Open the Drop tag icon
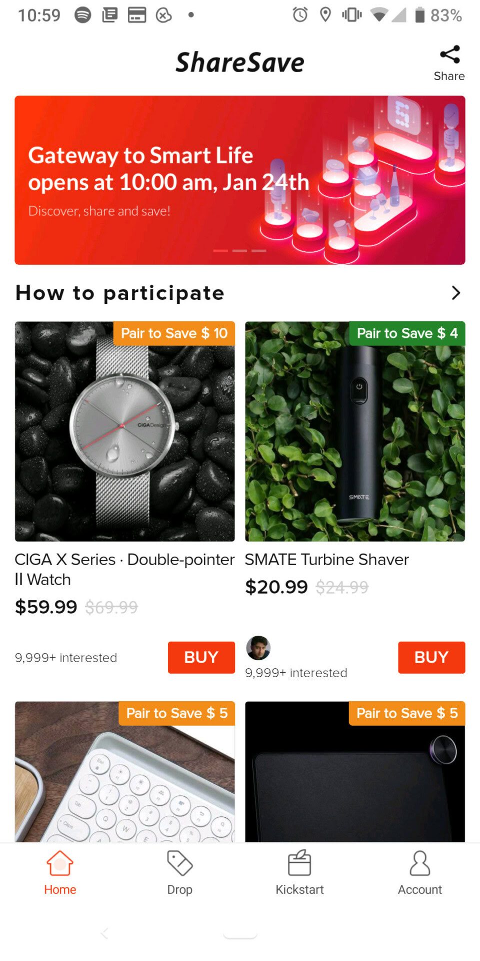The width and height of the screenshot is (480, 961). [x=179, y=863]
